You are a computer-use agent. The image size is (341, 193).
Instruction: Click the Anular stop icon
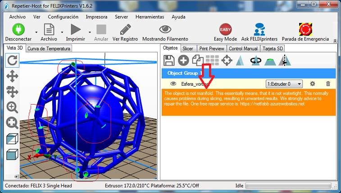(101, 29)
